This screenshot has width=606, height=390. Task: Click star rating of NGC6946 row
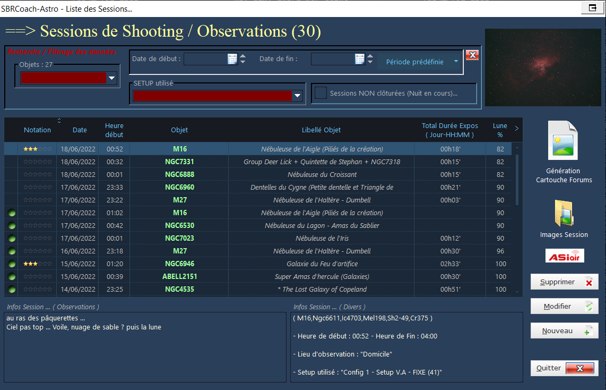[38, 264]
